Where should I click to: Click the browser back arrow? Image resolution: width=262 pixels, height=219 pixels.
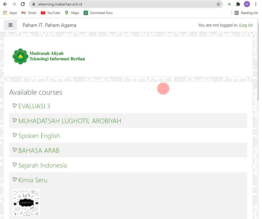(5, 4)
